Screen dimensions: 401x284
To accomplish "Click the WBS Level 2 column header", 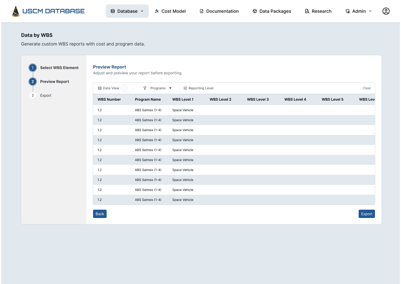I will click(x=220, y=99).
